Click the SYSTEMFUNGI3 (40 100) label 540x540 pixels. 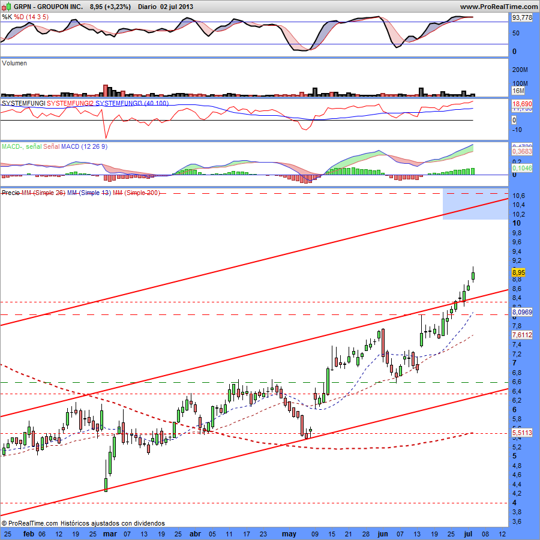click(x=132, y=103)
